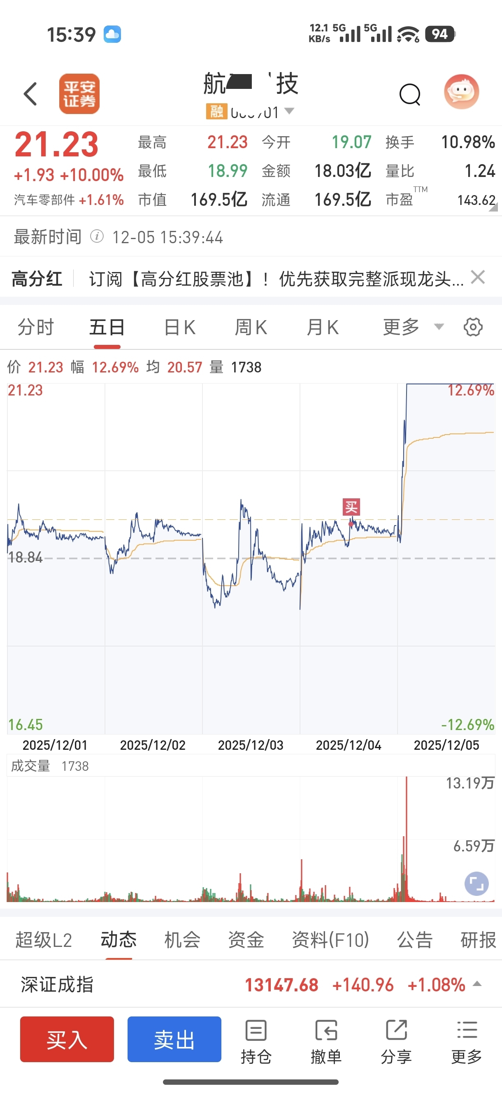Screen dimensions: 502x1093
Task: Expand the 深证成指 index bar
Action: click(x=477, y=984)
